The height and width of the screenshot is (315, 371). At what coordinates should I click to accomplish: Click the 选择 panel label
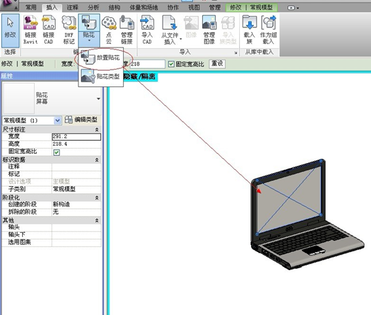coord(10,52)
